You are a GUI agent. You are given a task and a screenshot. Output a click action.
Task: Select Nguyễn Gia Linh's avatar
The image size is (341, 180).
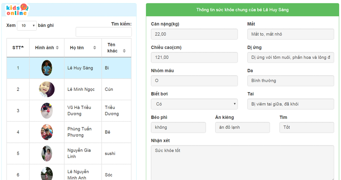pyautogui.click(x=47, y=153)
